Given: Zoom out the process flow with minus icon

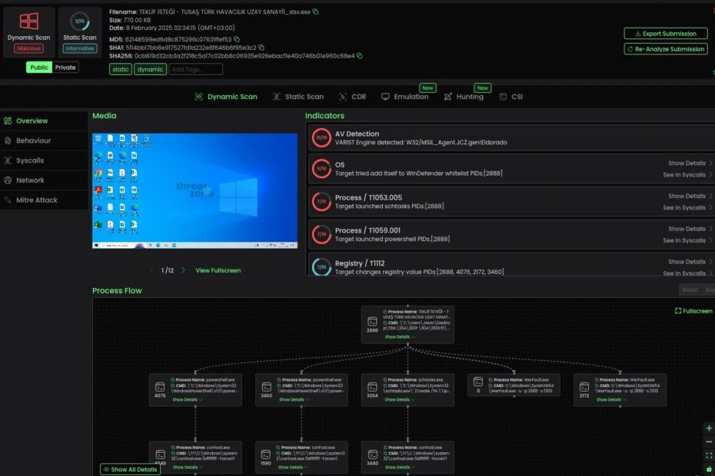Looking at the screenshot, I should click(709, 442).
